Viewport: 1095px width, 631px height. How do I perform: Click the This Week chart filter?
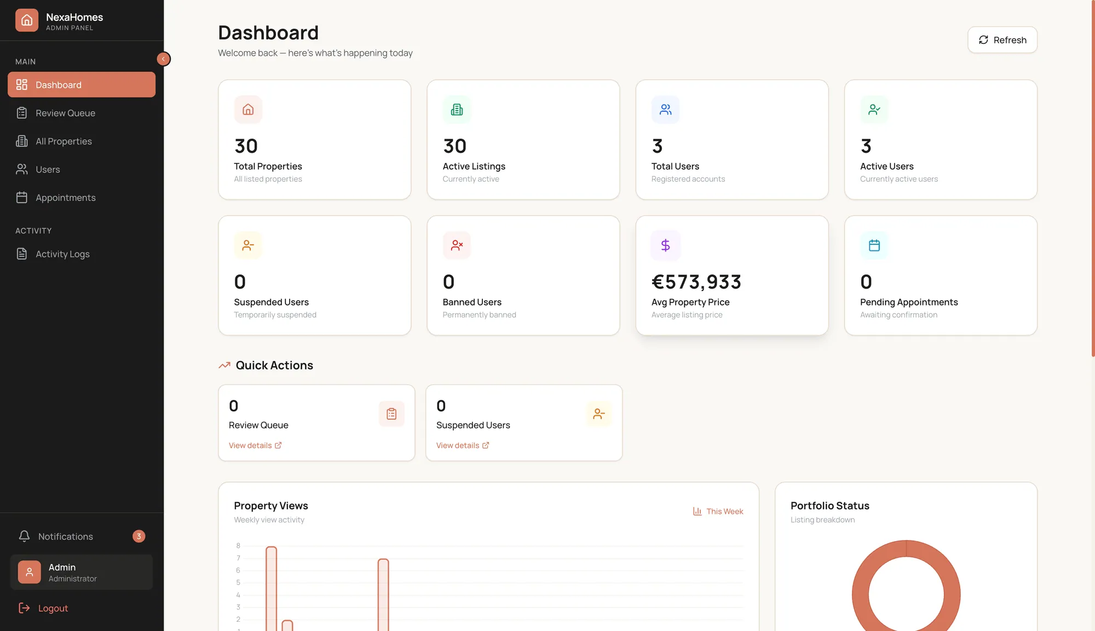click(718, 511)
